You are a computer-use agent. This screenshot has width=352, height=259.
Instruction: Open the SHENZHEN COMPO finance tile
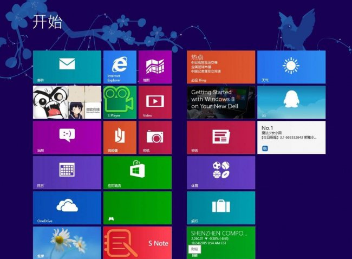pyautogui.click(x=221, y=243)
